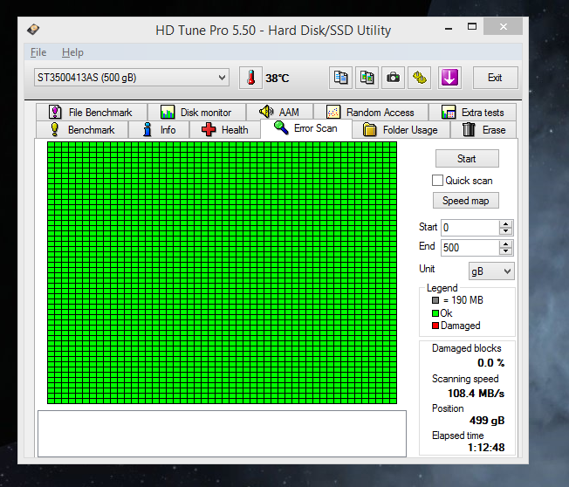The height and width of the screenshot is (487, 569).
Task: Increase the Start value with up arrow
Action: [506, 223]
